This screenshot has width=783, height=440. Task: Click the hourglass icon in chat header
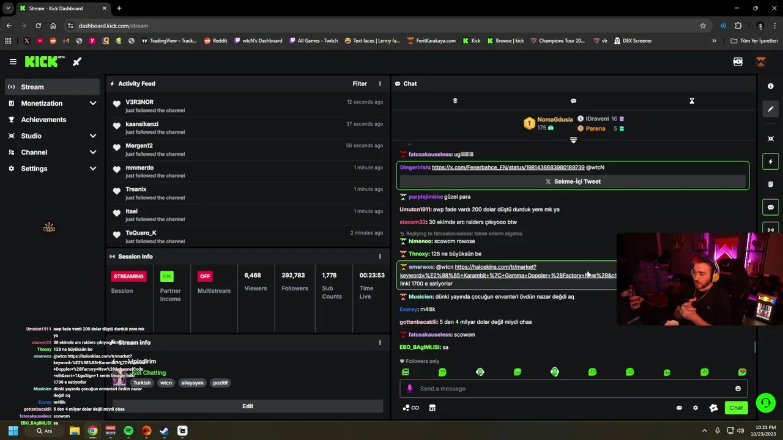pos(692,101)
